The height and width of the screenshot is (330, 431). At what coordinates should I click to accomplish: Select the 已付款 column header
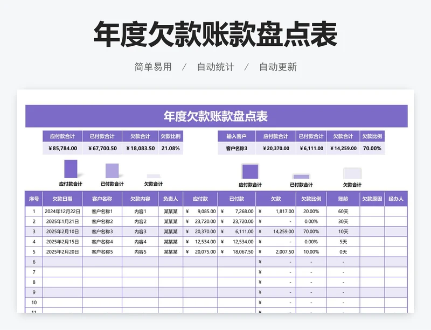(237, 199)
